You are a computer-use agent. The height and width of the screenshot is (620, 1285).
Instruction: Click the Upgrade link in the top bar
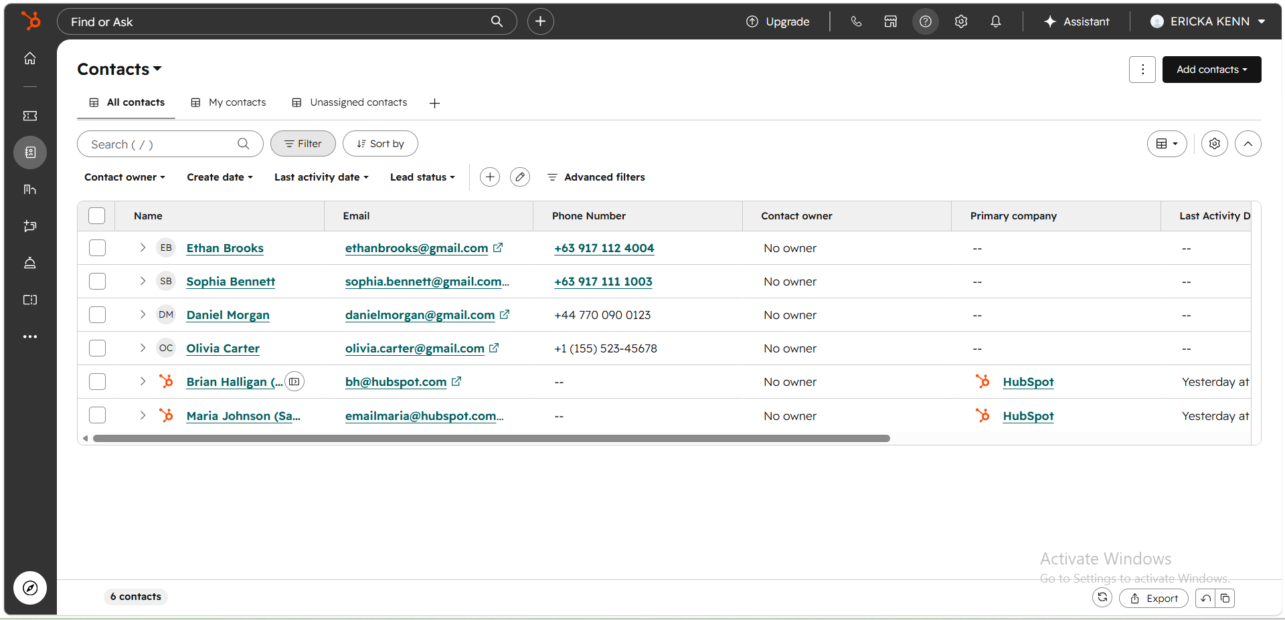(x=778, y=21)
